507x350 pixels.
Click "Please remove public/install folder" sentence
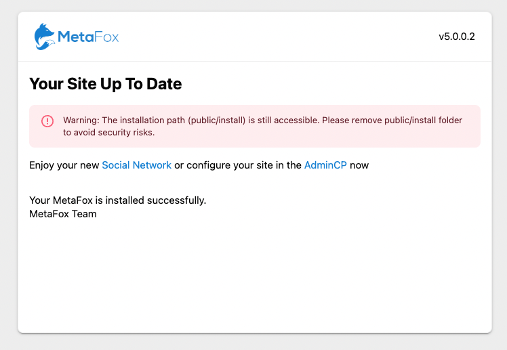[392, 120]
